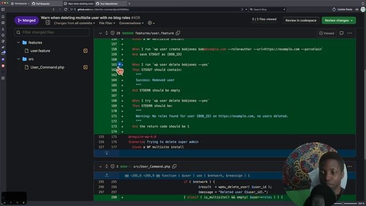Open the downloads panel in sidebar
Image resolution: width=366 pixels, height=206 pixels.
3,29
